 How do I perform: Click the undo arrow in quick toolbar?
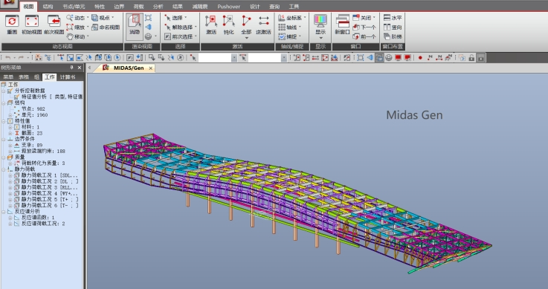7,58
